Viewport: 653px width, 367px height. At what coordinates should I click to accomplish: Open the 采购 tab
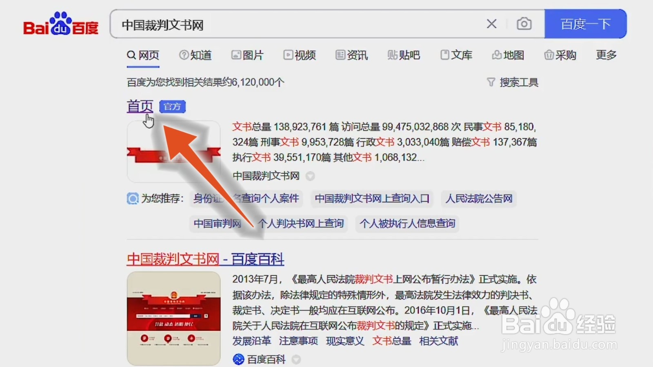tap(560, 55)
